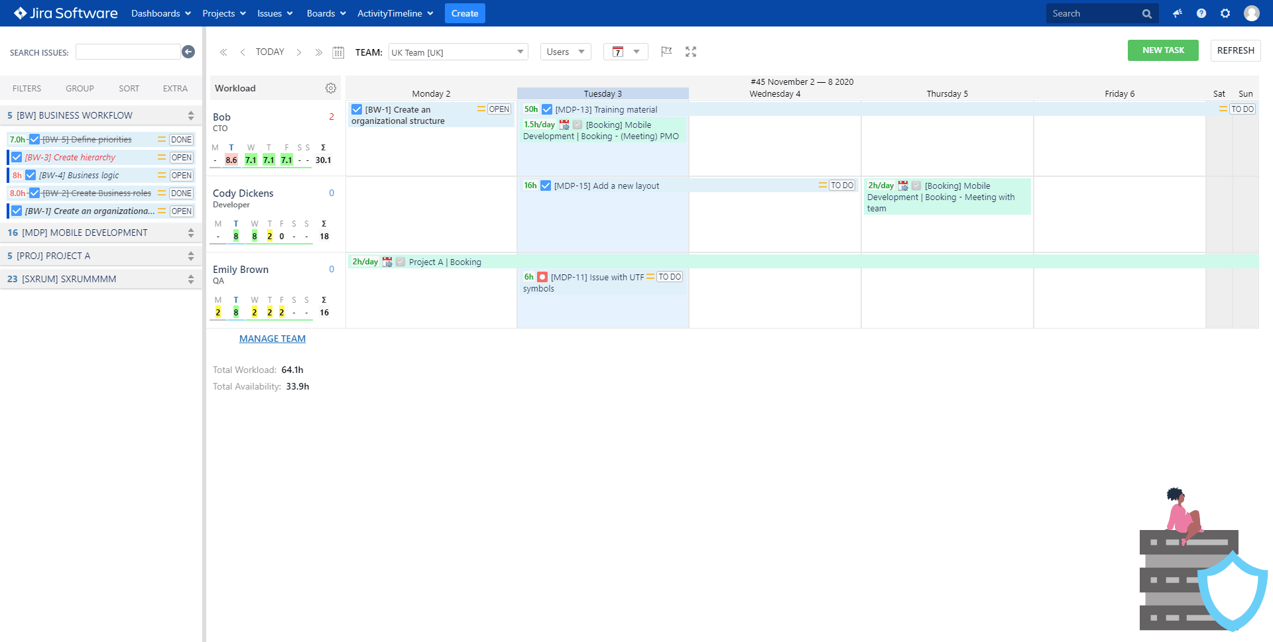Open the help question mark icon
This screenshot has width=1273, height=642.
[x=1201, y=13]
